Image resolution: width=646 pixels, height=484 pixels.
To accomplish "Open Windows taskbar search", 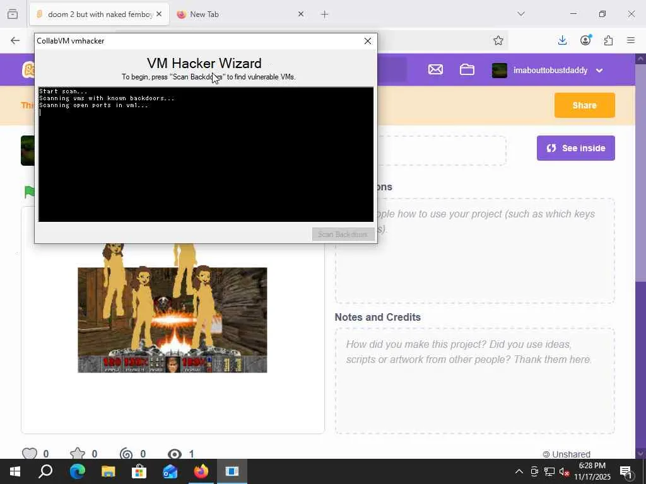I will click(x=45, y=471).
